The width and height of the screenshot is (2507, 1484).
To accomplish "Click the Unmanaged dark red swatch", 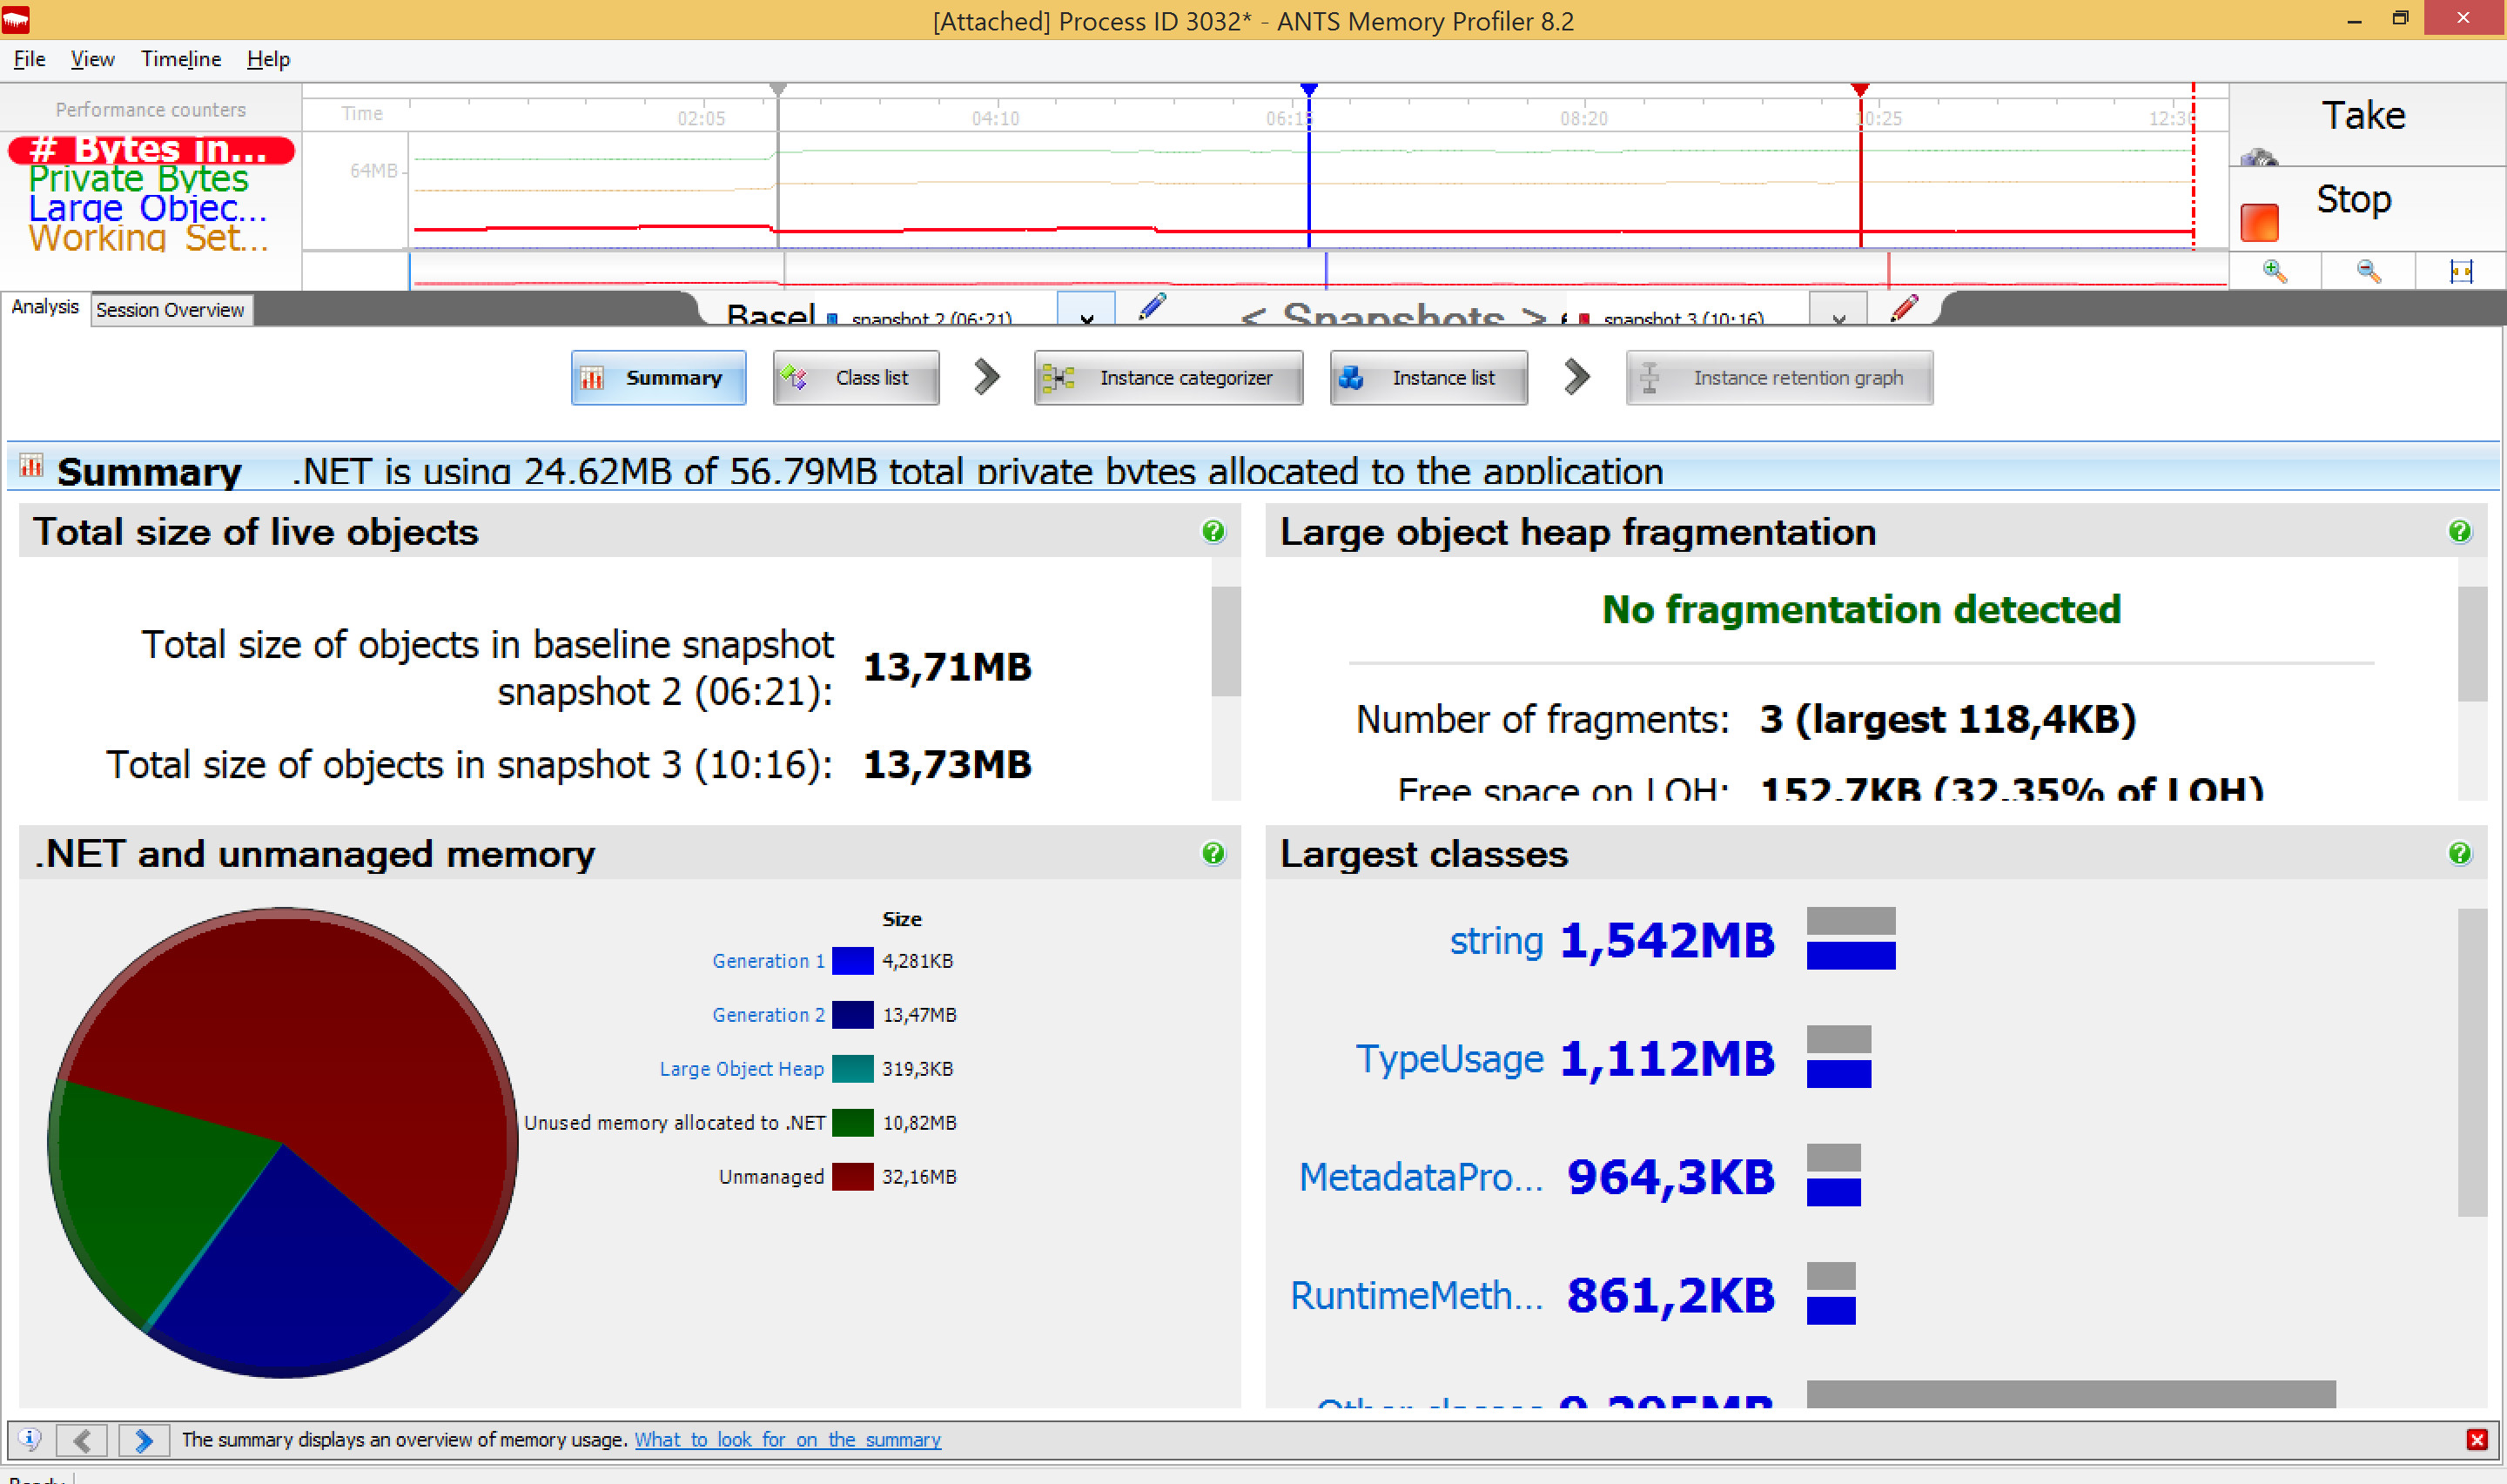I will tap(852, 1177).
